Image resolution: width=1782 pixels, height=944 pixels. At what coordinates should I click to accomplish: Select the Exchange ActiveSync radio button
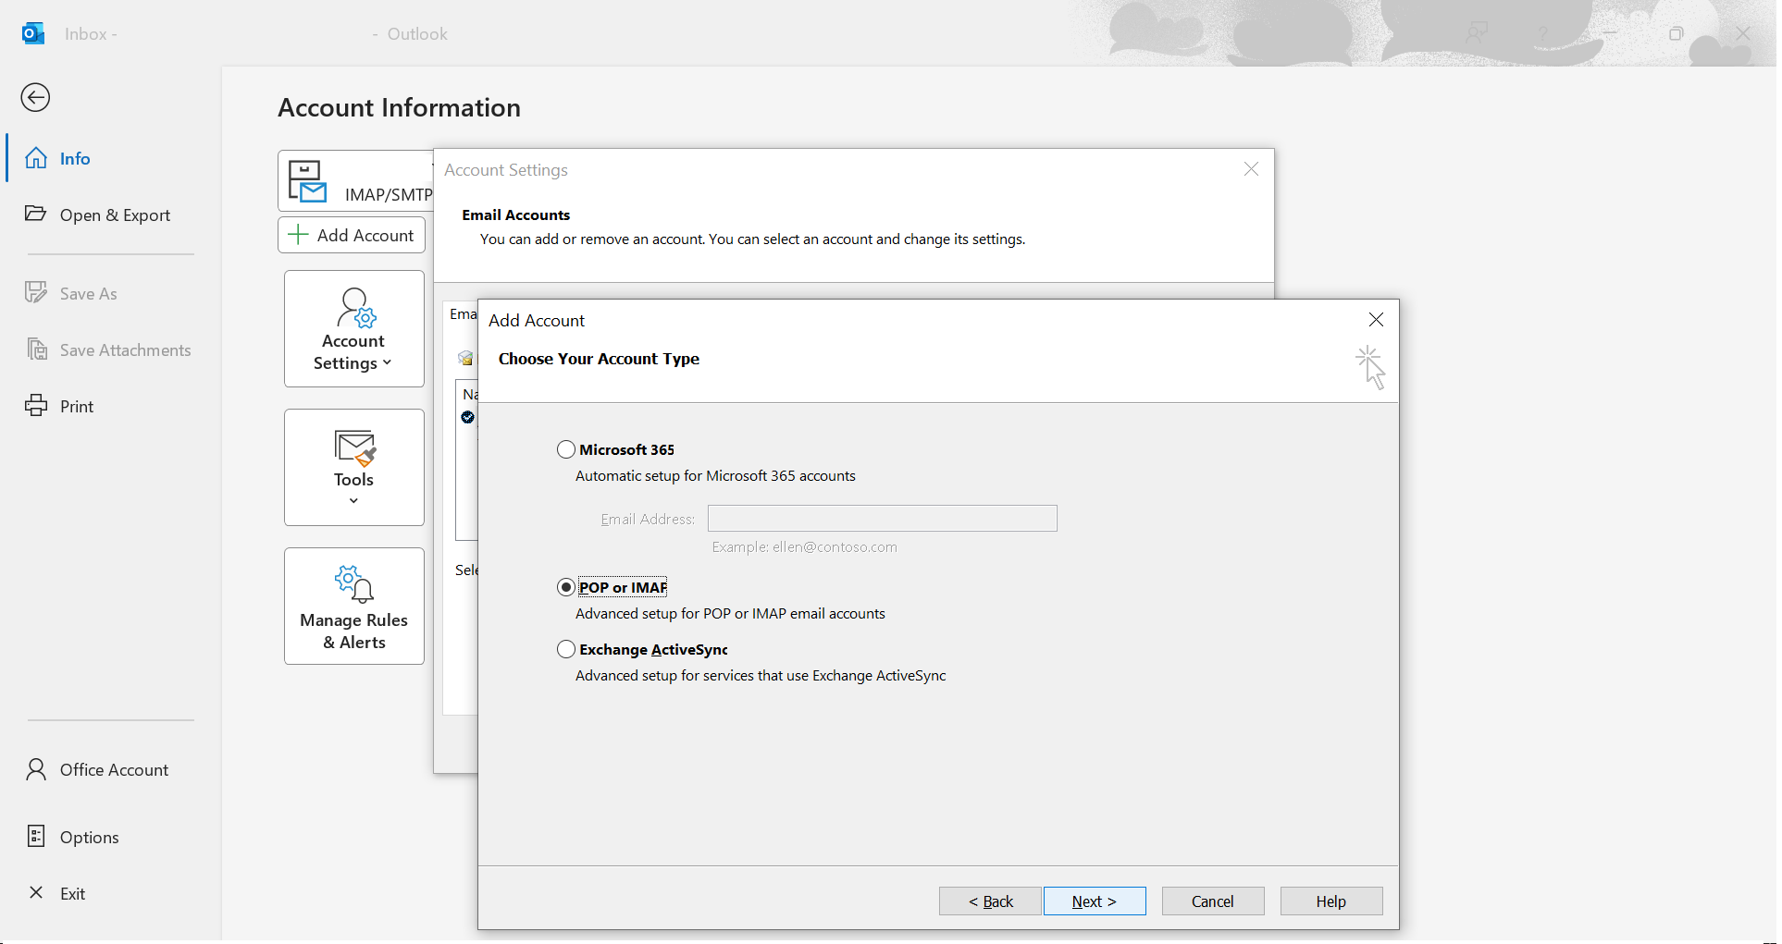pyautogui.click(x=566, y=649)
